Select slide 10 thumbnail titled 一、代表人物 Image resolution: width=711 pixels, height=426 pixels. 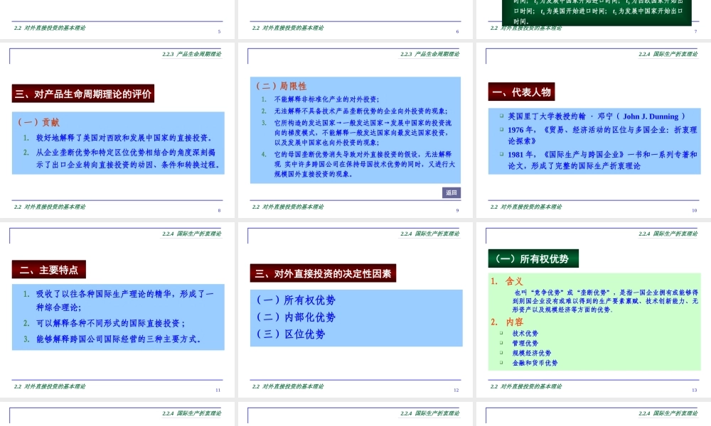point(594,131)
